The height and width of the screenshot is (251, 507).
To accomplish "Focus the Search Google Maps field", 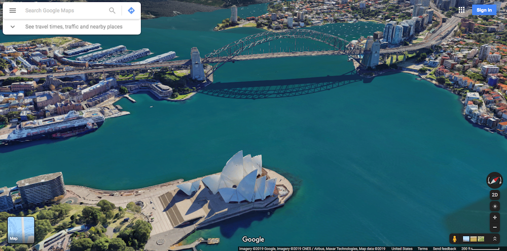I will (63, 10).
